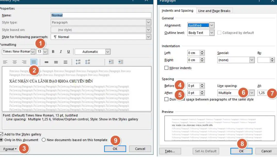Click decrease paragraph spacing icon

(88, 62)
